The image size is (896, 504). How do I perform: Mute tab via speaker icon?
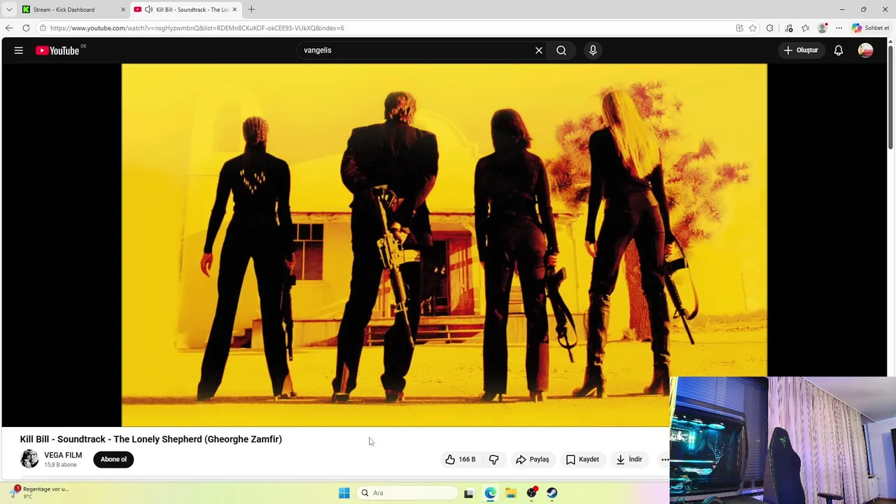(148, 9)
